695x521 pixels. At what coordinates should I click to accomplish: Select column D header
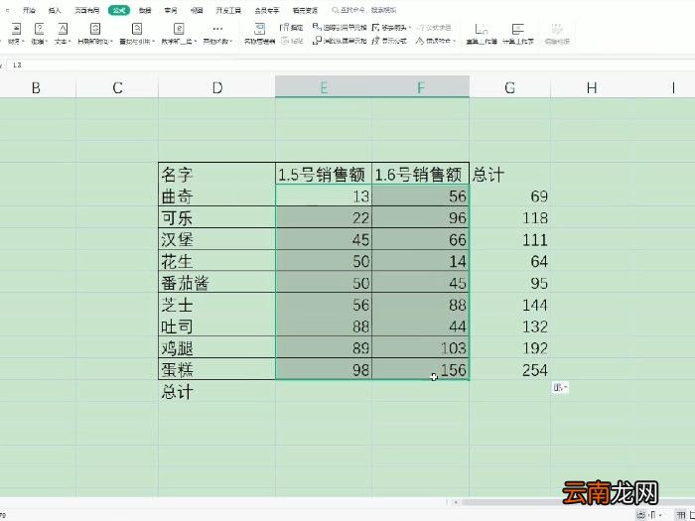(x=217, y=87)
